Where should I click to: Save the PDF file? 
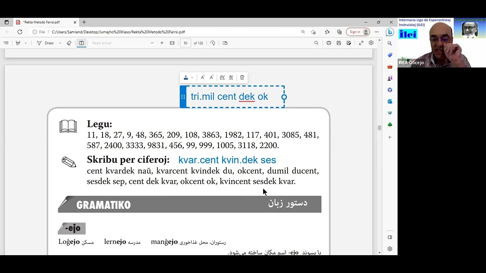pyautogui.click(x=339, y=43)
